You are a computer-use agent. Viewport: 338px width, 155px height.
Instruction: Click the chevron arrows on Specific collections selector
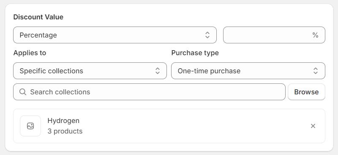[158, 71]
